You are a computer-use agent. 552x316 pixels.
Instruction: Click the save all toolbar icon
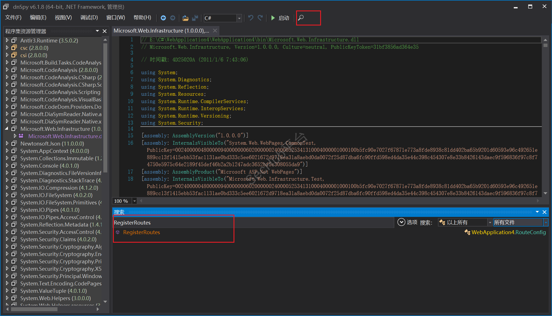coord(195,18)
